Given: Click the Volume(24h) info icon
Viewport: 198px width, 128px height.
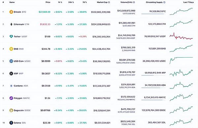Looking at the screenshot, I should point(134,2).
